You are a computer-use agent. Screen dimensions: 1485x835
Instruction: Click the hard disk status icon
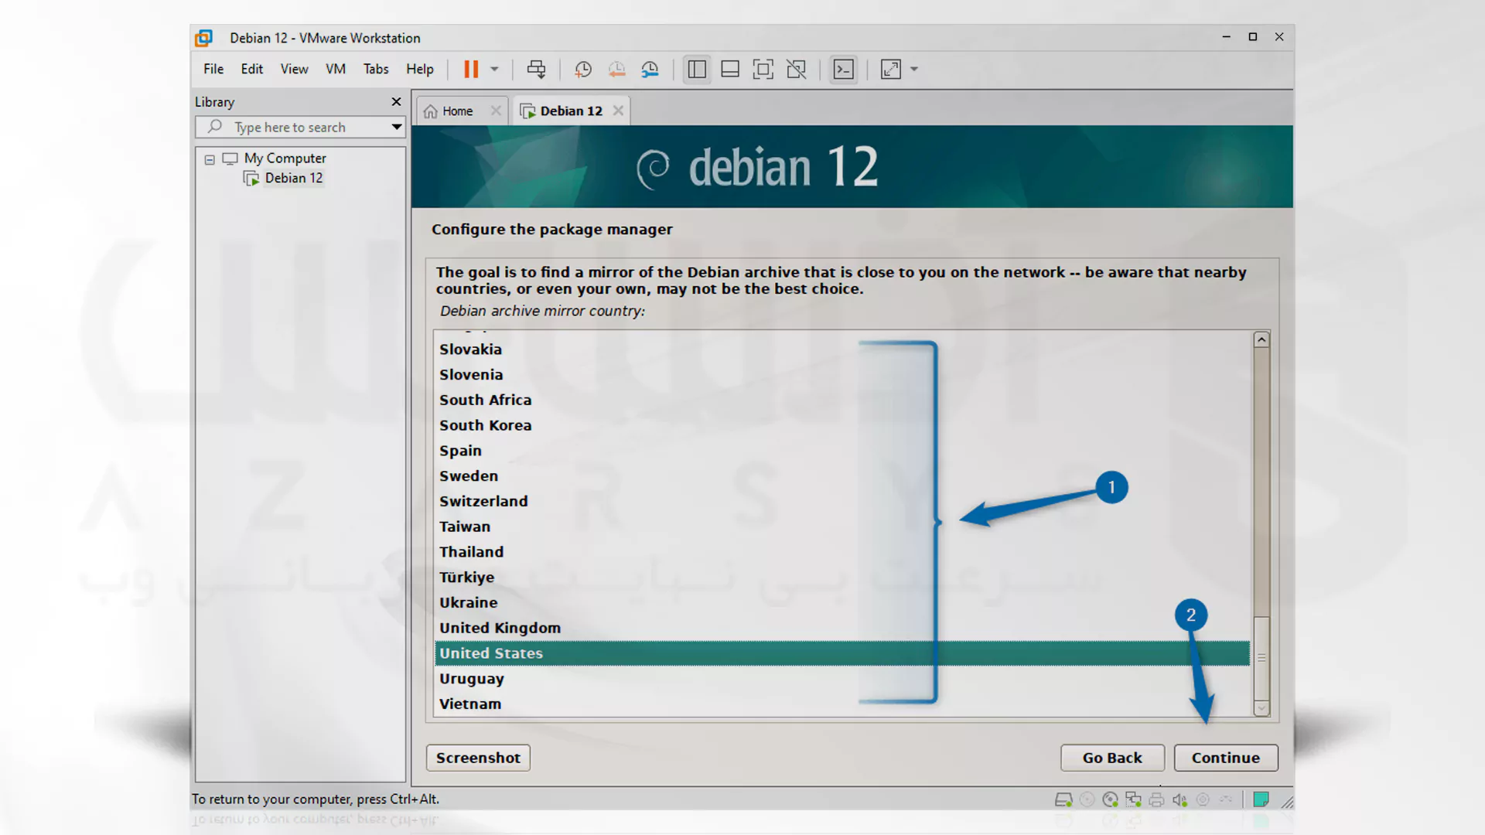click(x=1063, y=800)
